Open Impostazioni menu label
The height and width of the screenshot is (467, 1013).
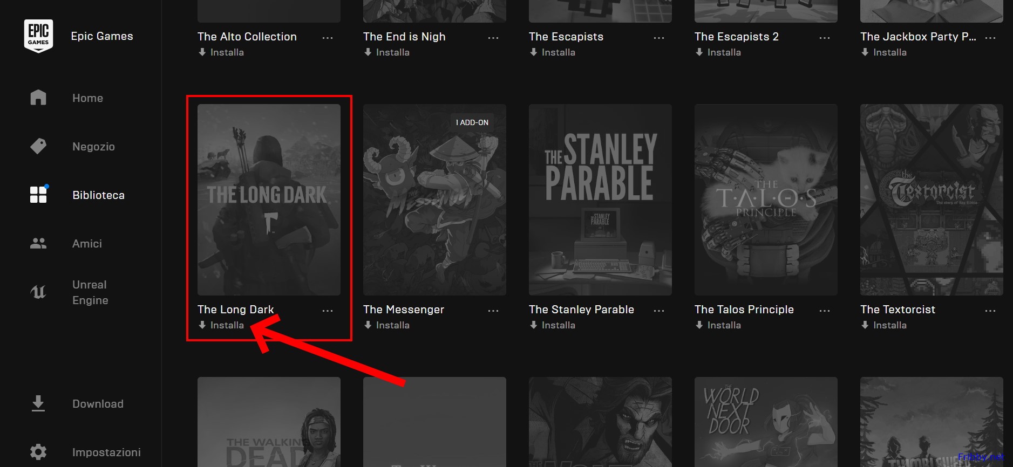[107, 452]
